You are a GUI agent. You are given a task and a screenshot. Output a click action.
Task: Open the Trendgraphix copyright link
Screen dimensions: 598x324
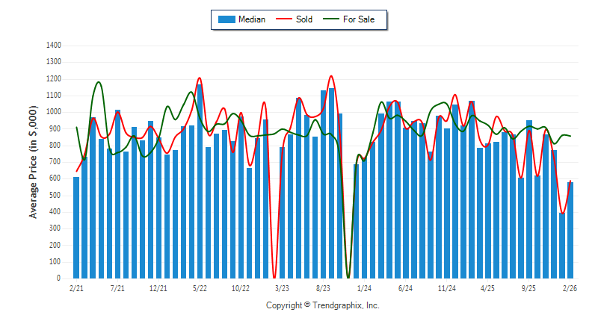tap(323, 306)
